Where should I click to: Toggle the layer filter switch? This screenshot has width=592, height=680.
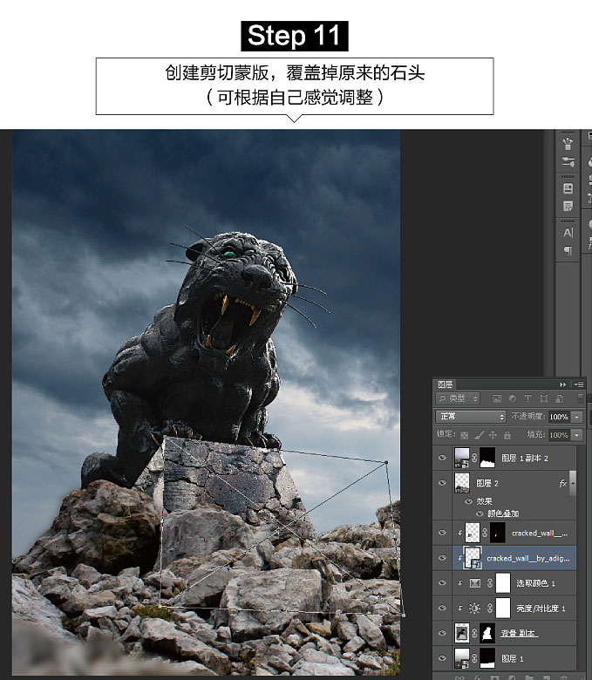coord(581,398)
